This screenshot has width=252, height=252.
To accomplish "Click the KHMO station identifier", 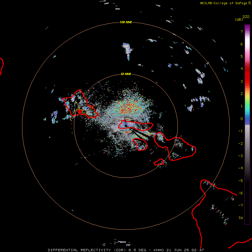I will 159,250.
